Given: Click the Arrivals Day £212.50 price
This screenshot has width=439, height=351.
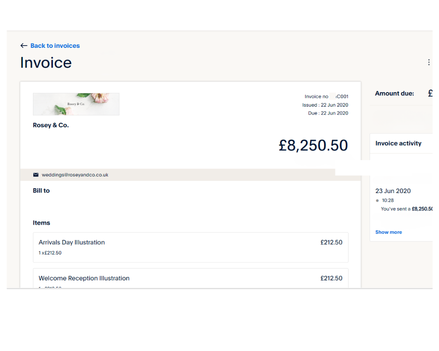Looking at the screenshot, I should [x=331, y=242].
